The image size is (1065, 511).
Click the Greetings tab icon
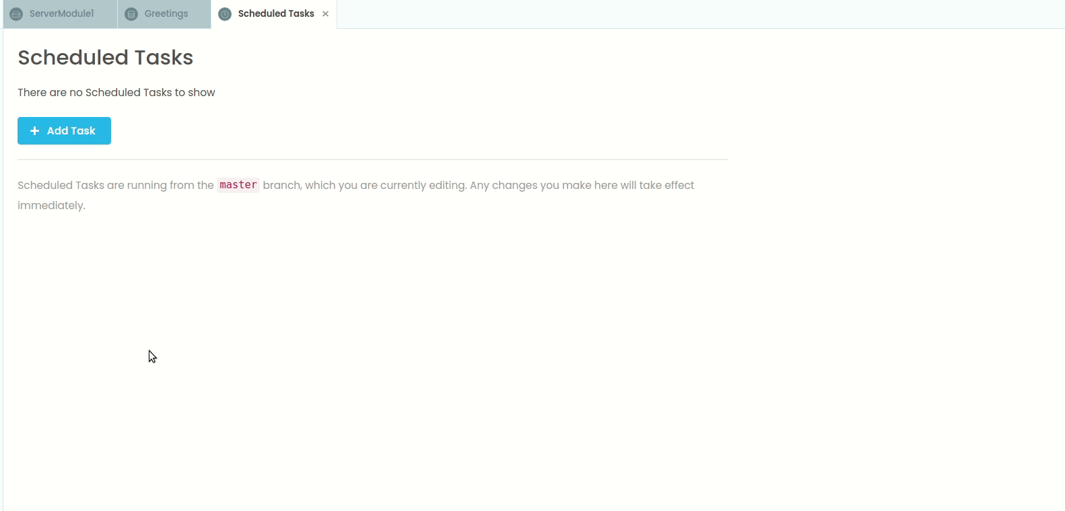point(132,14)
